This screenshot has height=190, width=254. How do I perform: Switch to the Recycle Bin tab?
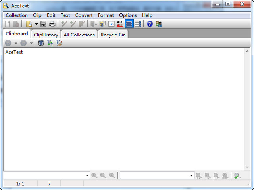point(113,35)
